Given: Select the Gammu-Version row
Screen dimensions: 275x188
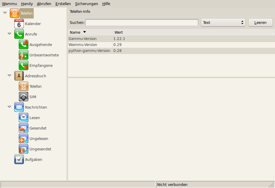Looking at the screenshot, I should (x=171, y=39).
